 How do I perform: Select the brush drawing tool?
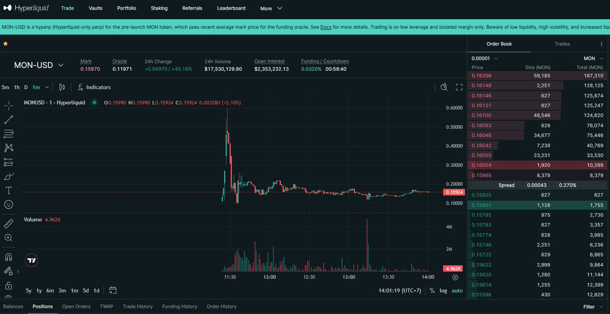pyautogui.click(x=9, y=176)
